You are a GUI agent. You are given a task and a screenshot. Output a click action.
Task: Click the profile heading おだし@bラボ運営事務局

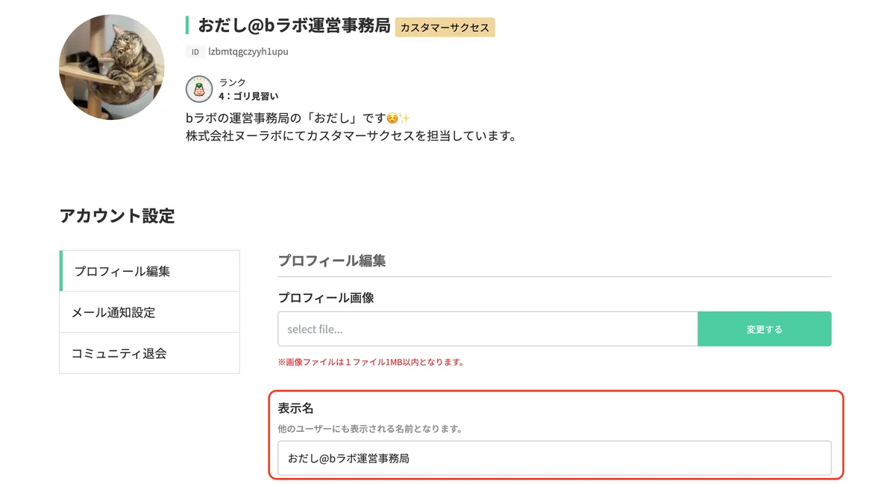click(x=294, y=25)
